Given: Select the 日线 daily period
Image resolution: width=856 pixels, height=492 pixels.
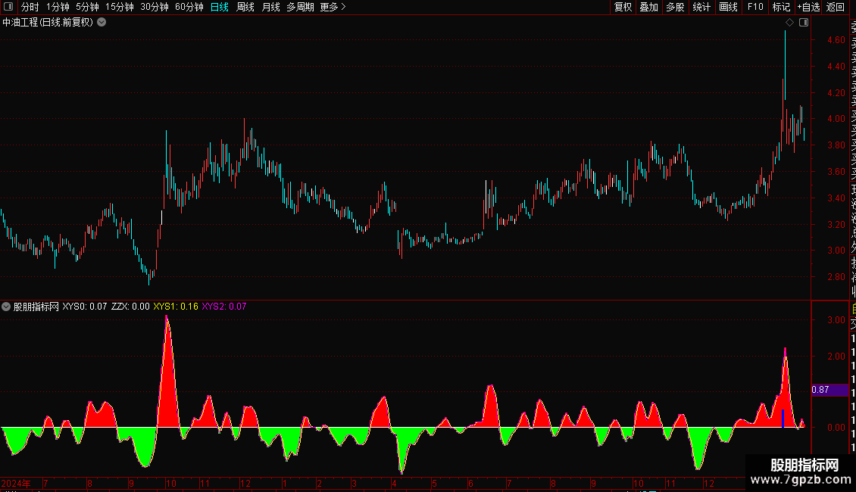Looking at the screenshot, I should (220, 7).
